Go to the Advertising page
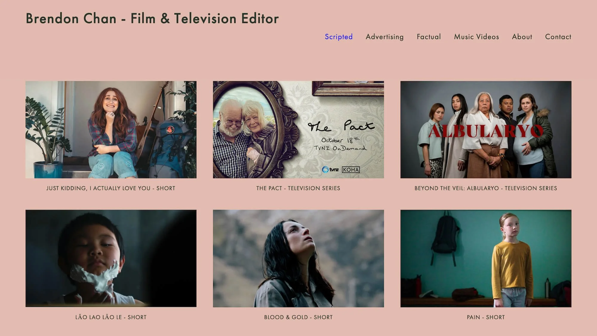The image size is (597, 336). coord(384,37)
